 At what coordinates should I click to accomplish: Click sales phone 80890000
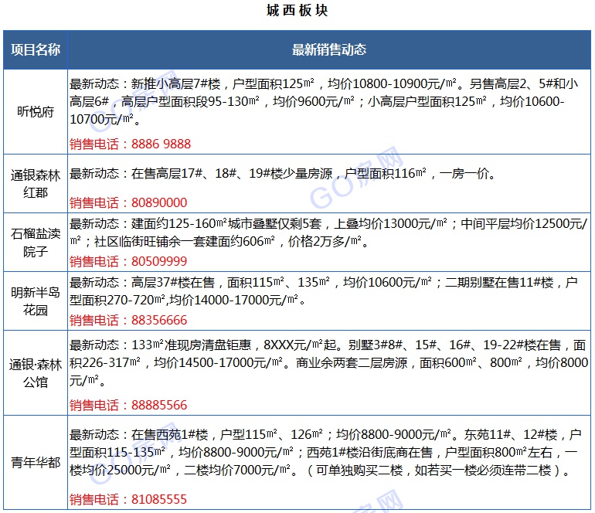tap(159, 202)
